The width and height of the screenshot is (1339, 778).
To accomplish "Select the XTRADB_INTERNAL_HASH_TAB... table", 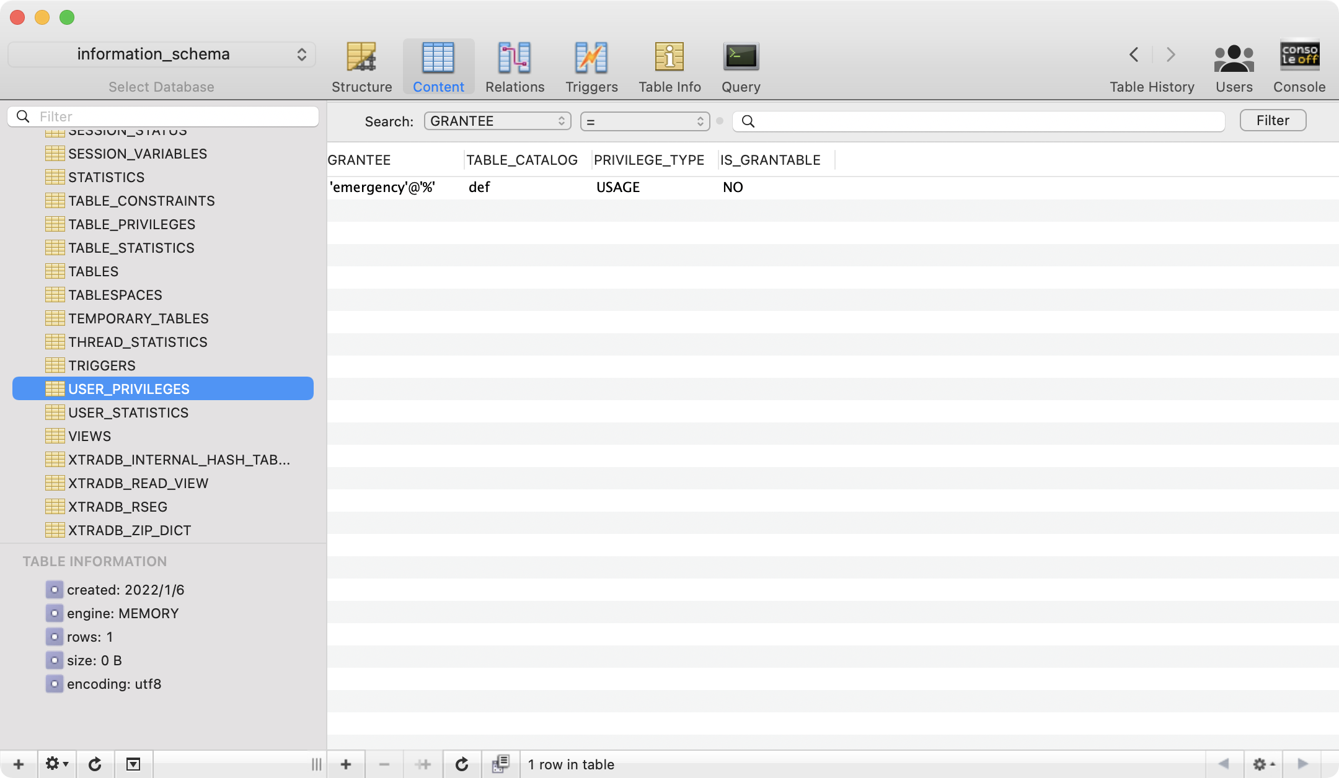I will tap(163, 460).
